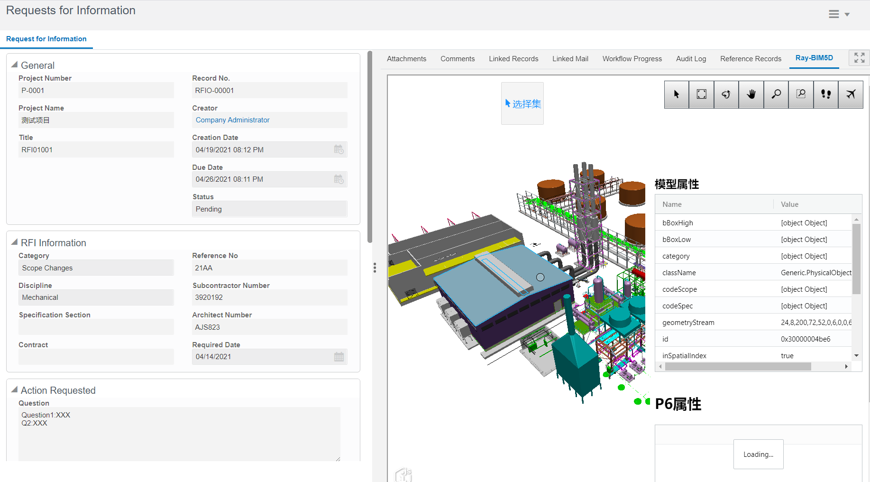Select the arrow pointer tool in 3D viewer

coord(677,94)
